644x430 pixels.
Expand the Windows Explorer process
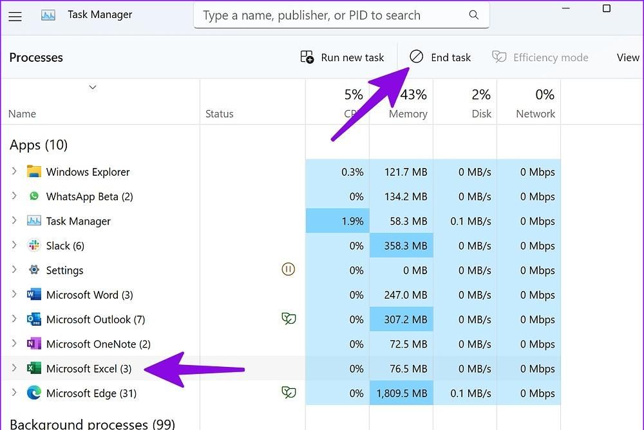pos(14,171)
